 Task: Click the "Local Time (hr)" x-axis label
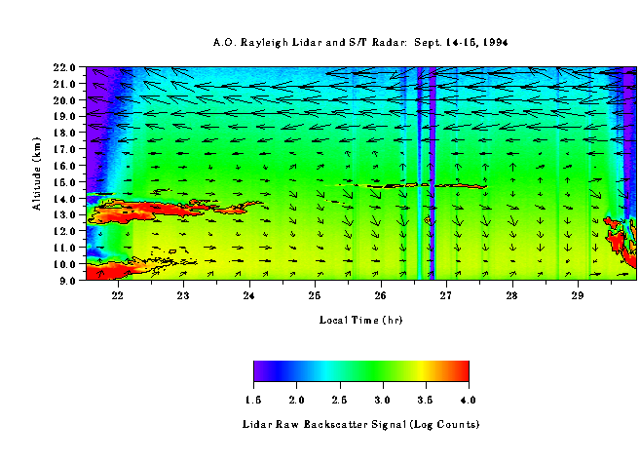click(x=360, y=320)
